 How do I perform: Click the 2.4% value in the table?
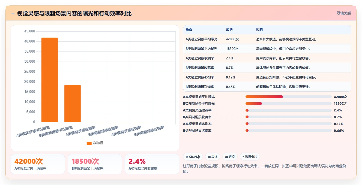pyautogui.click(x=230, y=58)
